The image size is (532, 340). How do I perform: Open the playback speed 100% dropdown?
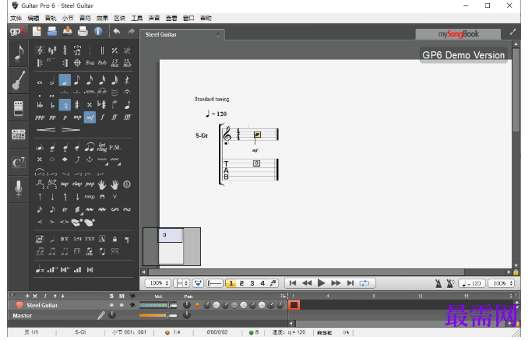[x=502, y=283]
